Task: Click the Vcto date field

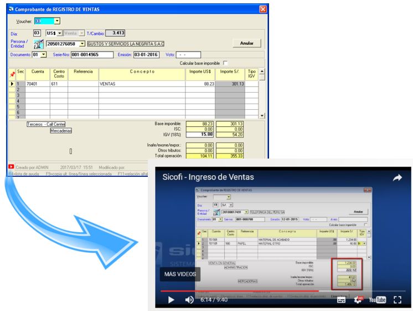Action: [x=188, y=54]
